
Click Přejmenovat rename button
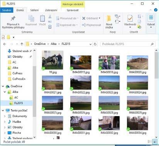click(91, 25)
